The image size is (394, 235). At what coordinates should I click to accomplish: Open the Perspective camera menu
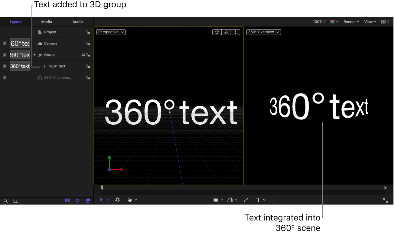pyautogui.click(x=111, y=32)
